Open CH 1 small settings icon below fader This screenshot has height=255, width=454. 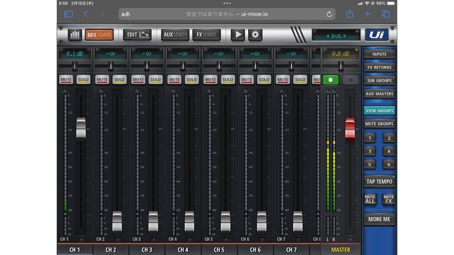coord(82,239)
